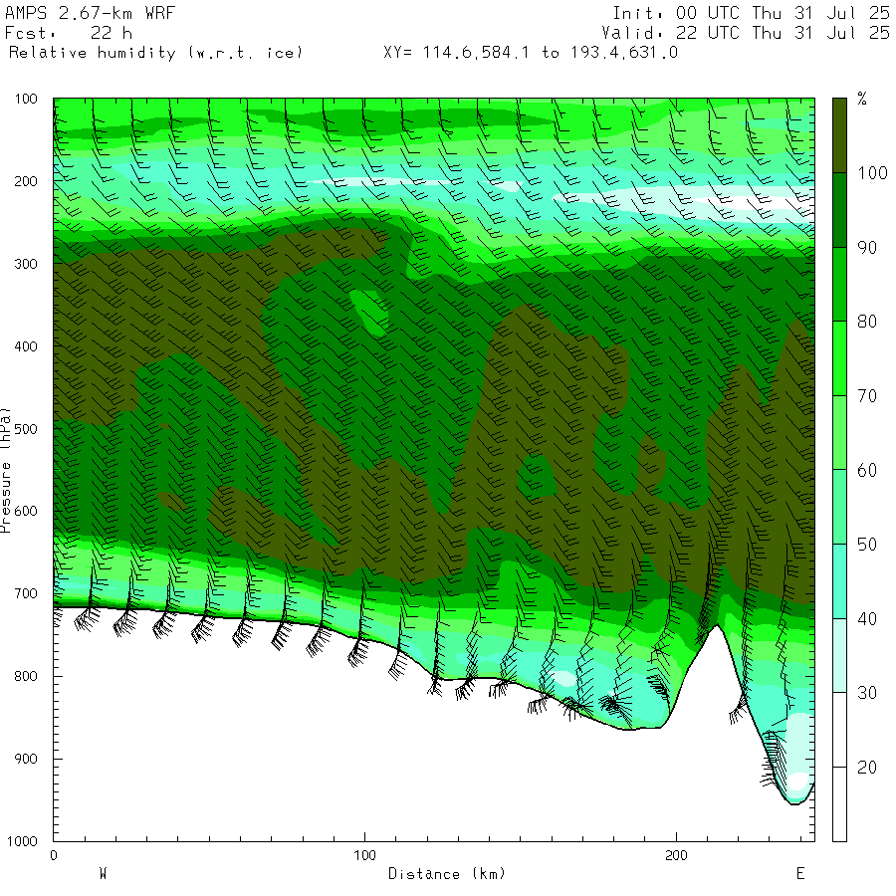Click the 1000 hPa pressure axis label
The width and height of the screenshot is (896, 896).
click(22, 841)
